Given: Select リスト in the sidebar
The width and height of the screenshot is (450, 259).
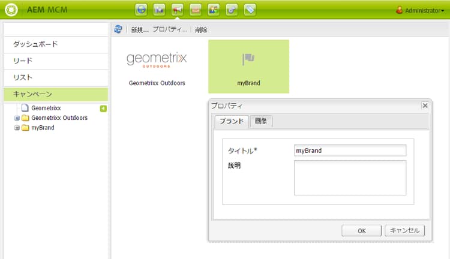Looking at the screenshot, I should pyautogui.click(x=56, y=77).
